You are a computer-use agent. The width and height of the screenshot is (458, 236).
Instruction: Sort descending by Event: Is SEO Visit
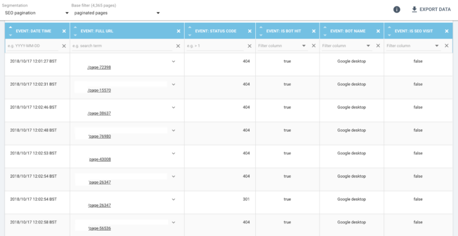tap(389, 35)
